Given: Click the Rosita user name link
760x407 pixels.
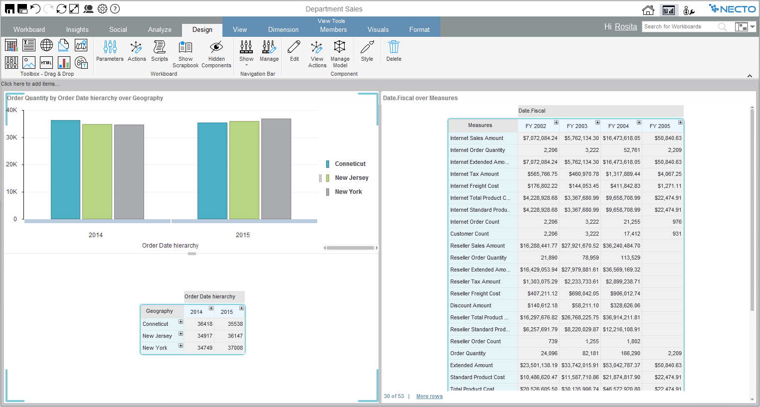Looking at the screenshot, I should click(625, 27).
